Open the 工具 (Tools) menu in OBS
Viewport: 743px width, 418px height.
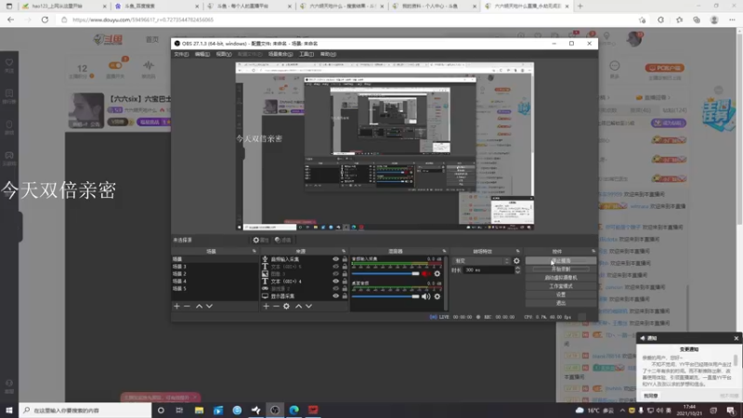[306, 54]
